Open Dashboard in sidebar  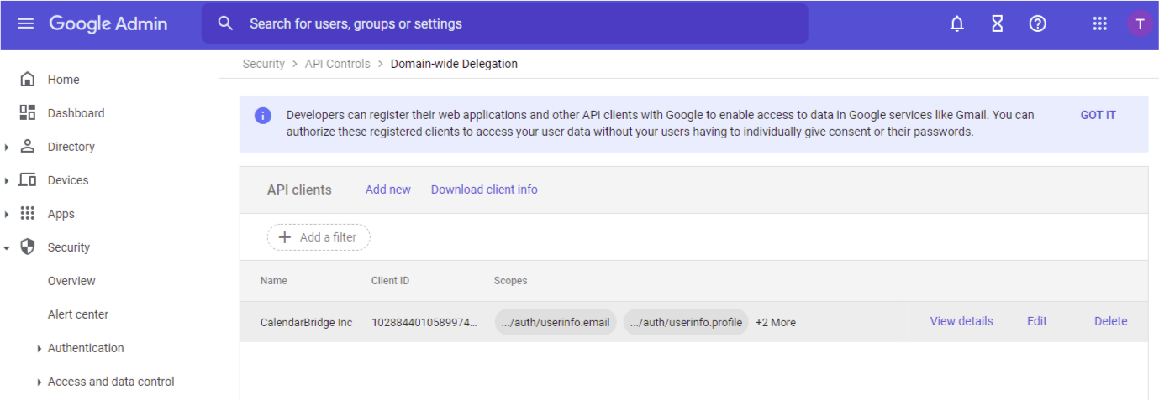(x=76, y=113)
